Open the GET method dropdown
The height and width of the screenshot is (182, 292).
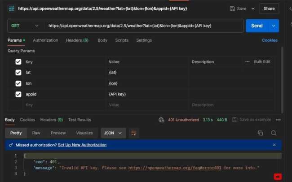(25, 26)
